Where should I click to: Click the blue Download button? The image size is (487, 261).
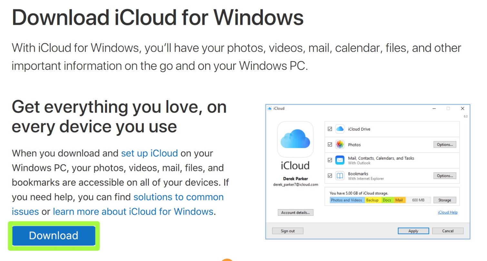pyautogui.click(x=54, y=236)
